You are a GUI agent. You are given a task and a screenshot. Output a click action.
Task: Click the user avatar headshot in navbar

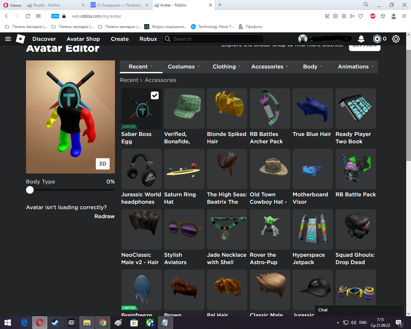303,39
